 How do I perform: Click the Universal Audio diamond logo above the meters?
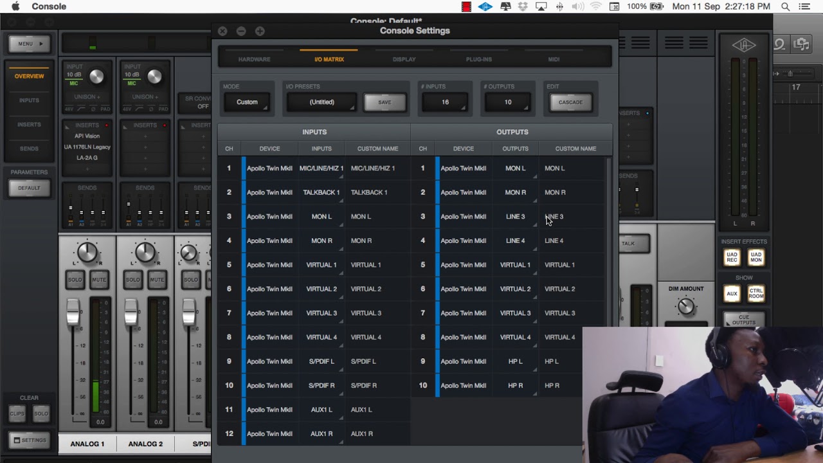[x=745, y=44]
